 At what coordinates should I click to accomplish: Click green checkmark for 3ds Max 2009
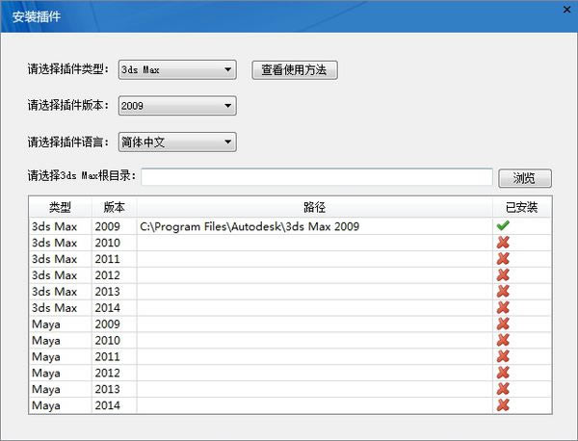(x=503, y=225)
